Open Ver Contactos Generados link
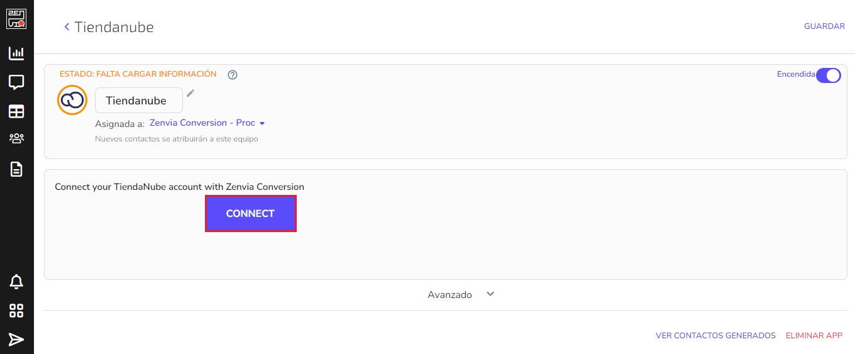855x354 pixels. coord(715,336)
